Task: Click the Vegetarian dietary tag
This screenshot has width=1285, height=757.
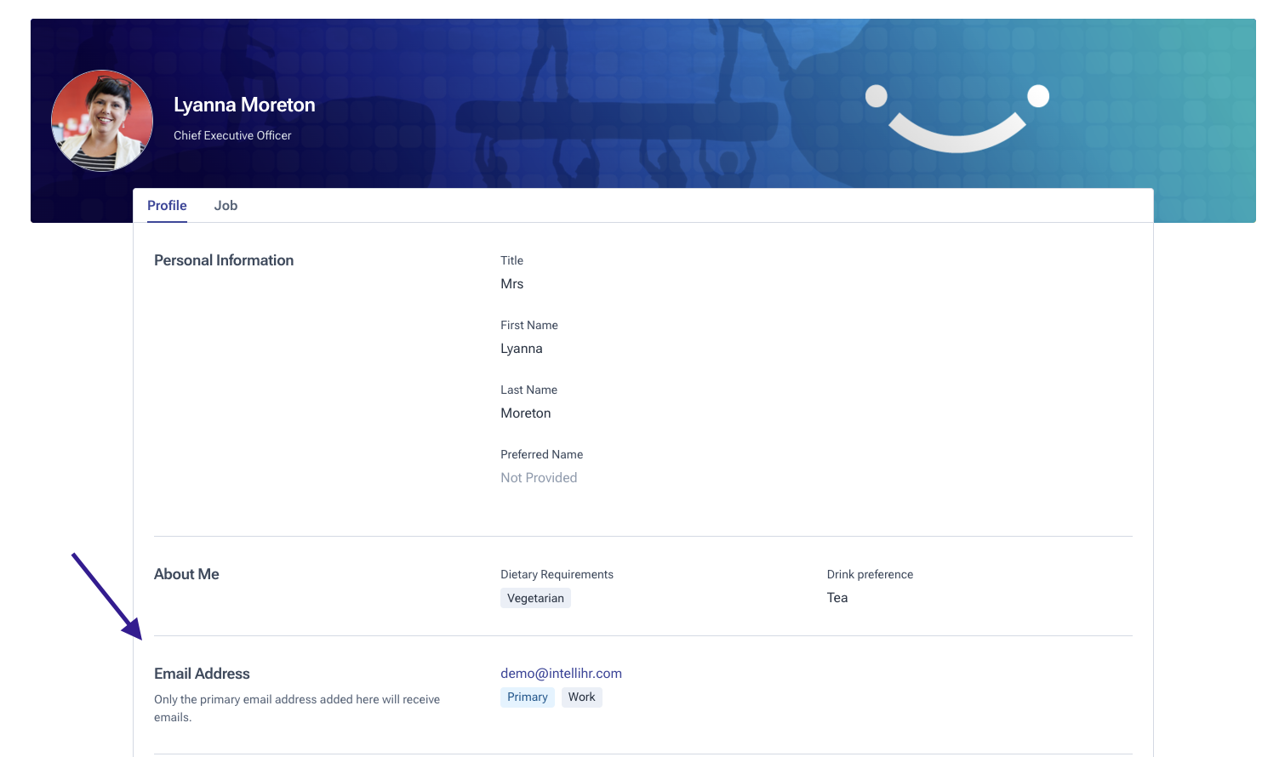Action: point(535,598)
